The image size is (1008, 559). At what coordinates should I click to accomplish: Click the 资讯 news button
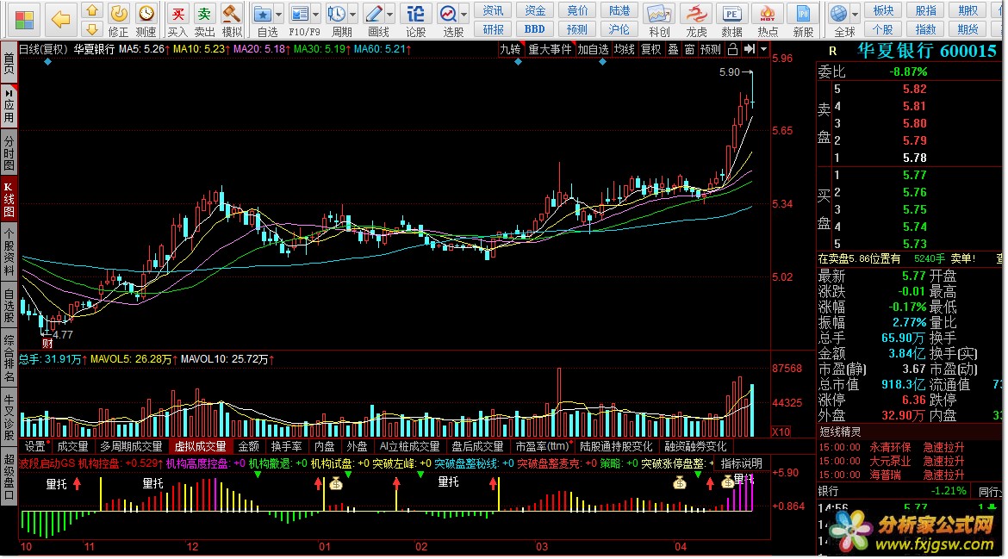[493, 10]
